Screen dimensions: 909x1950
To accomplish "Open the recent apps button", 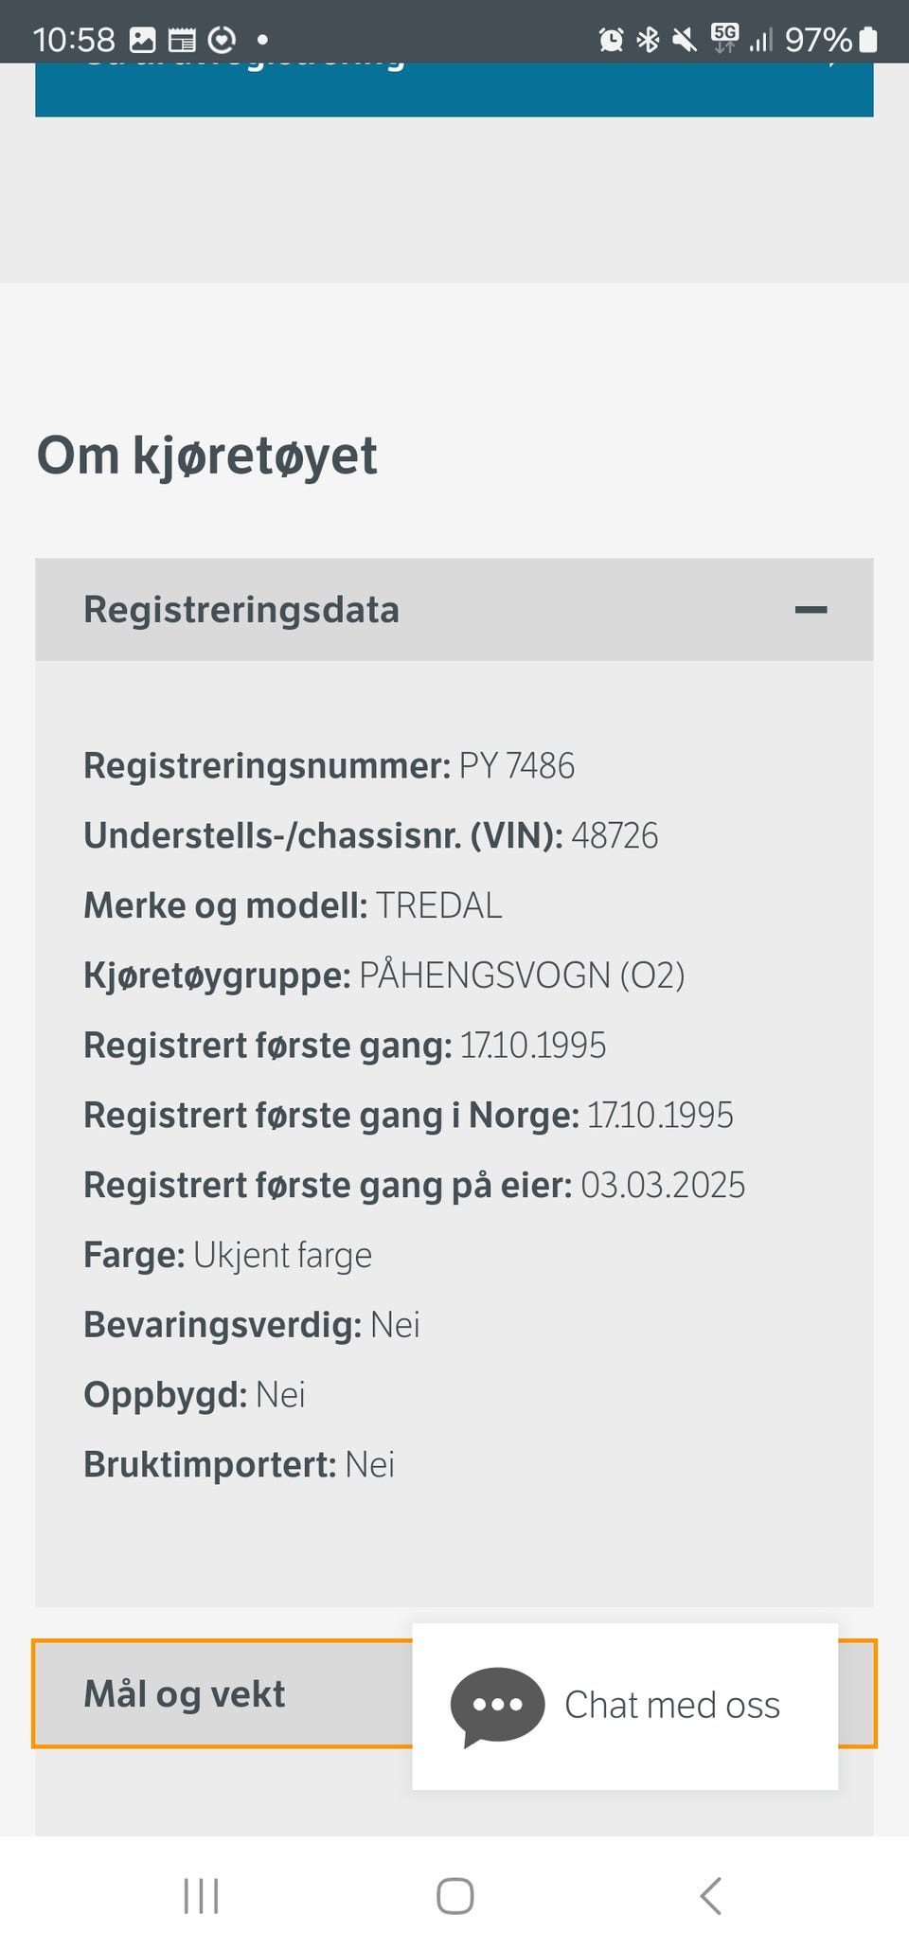I will click(x=201, y=1896).
